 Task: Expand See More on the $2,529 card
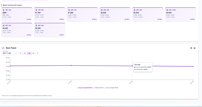(160, 19)
